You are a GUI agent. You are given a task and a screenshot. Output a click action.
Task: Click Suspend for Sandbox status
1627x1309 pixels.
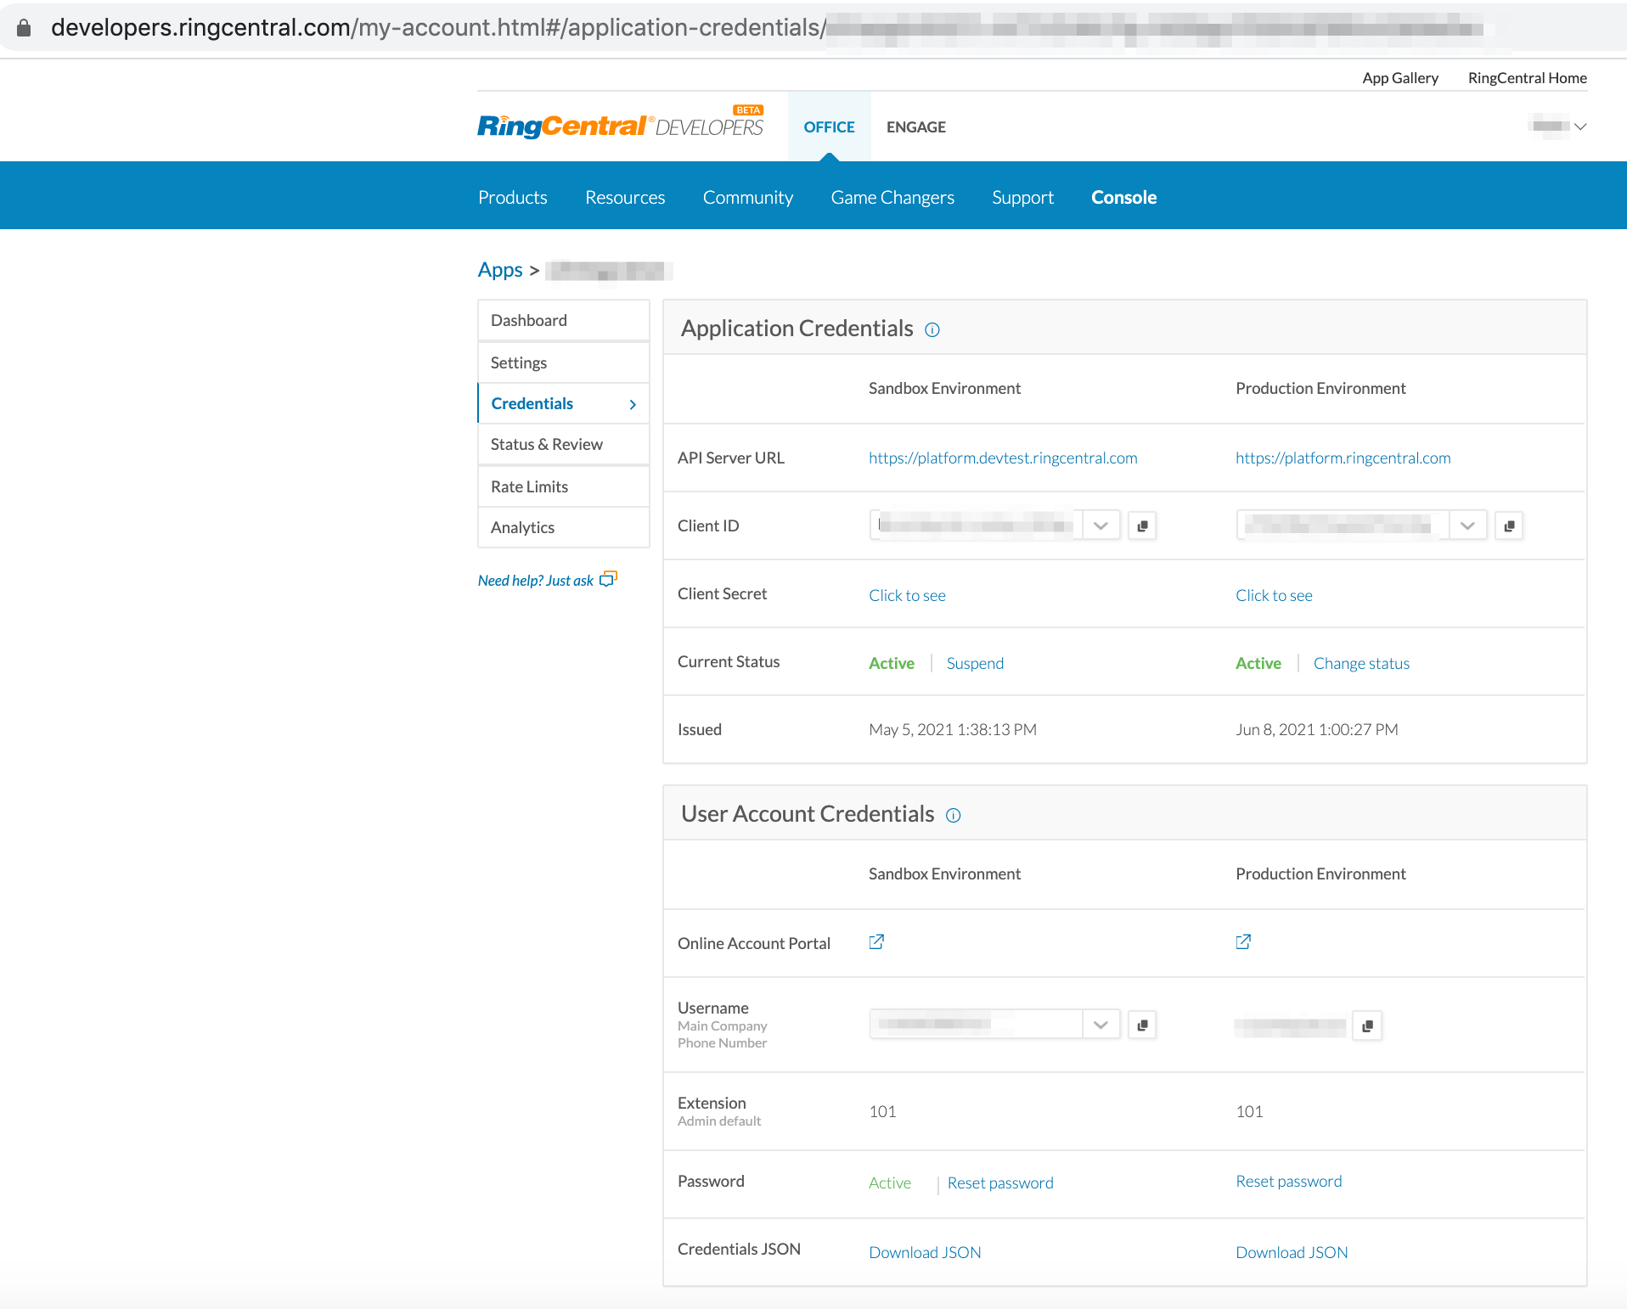click(x=975, y=663)
